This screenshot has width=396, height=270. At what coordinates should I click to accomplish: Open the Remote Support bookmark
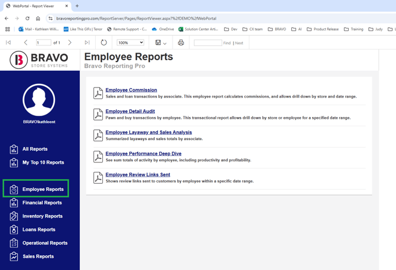pyautogui.click(x=127, y=30)
